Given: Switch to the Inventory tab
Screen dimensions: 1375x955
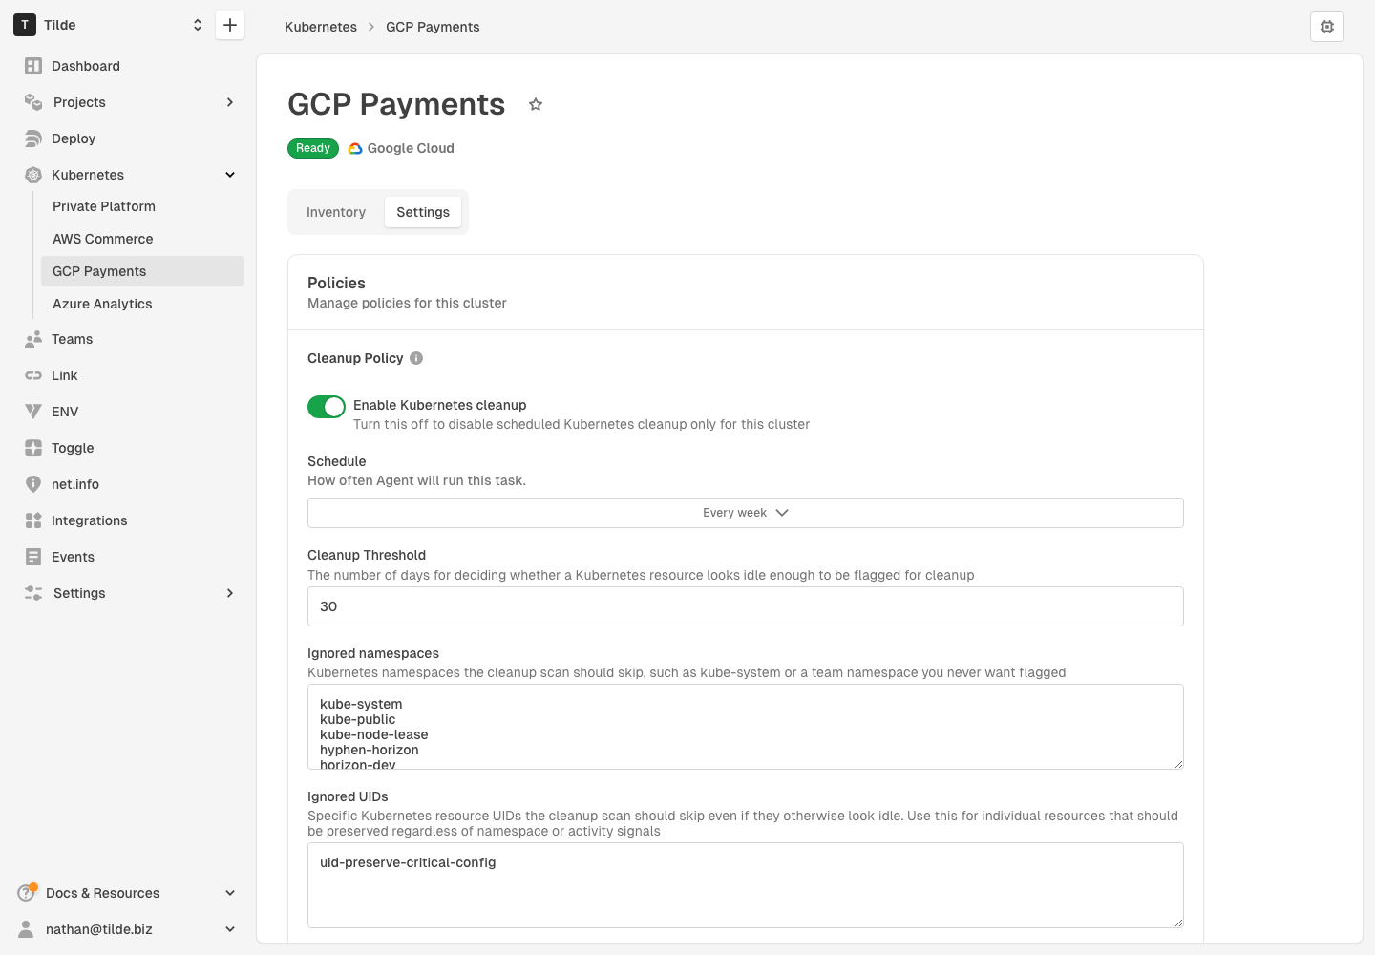Looking at the screenshot, I should click(x=336, y=212).
